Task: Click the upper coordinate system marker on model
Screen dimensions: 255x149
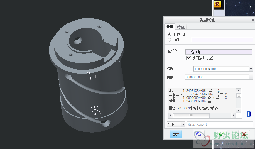Action: click(89, 74)
